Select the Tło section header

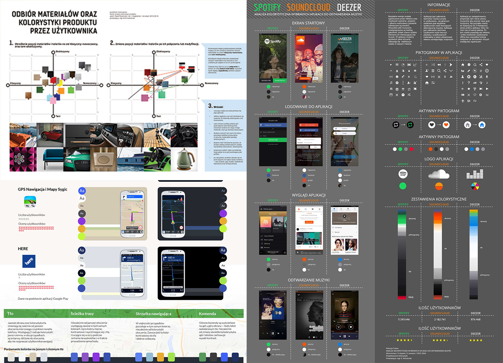[10, 314]
